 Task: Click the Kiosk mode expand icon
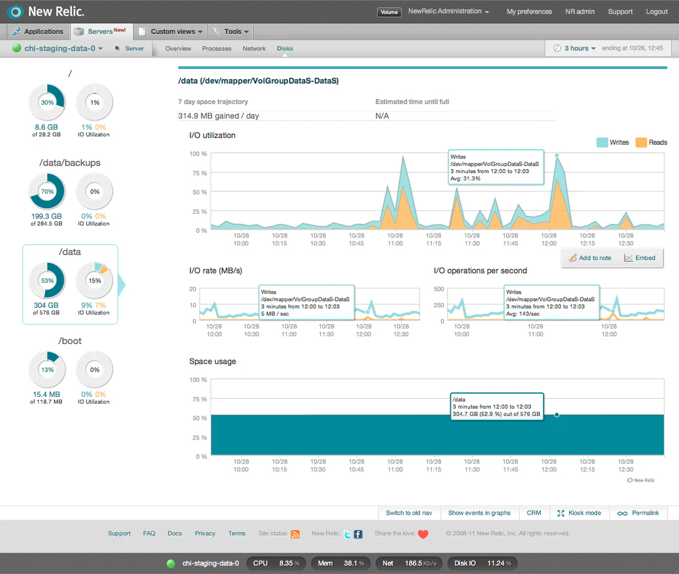[561, 513]
